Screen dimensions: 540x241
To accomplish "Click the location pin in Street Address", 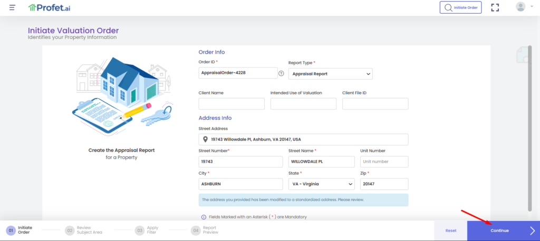I will click(x=205, y=139).
